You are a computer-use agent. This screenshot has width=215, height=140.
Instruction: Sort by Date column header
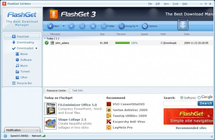[x=187, y=34]
